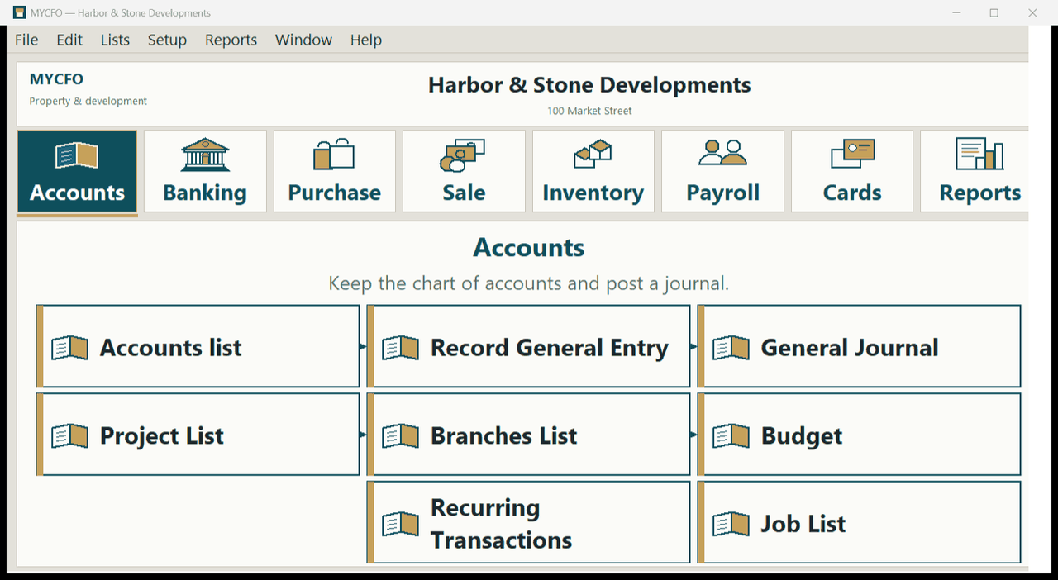The height and width of the screenshot is (580, 1058).
Task: Maximize the MYCFO window
Action: 994,12
